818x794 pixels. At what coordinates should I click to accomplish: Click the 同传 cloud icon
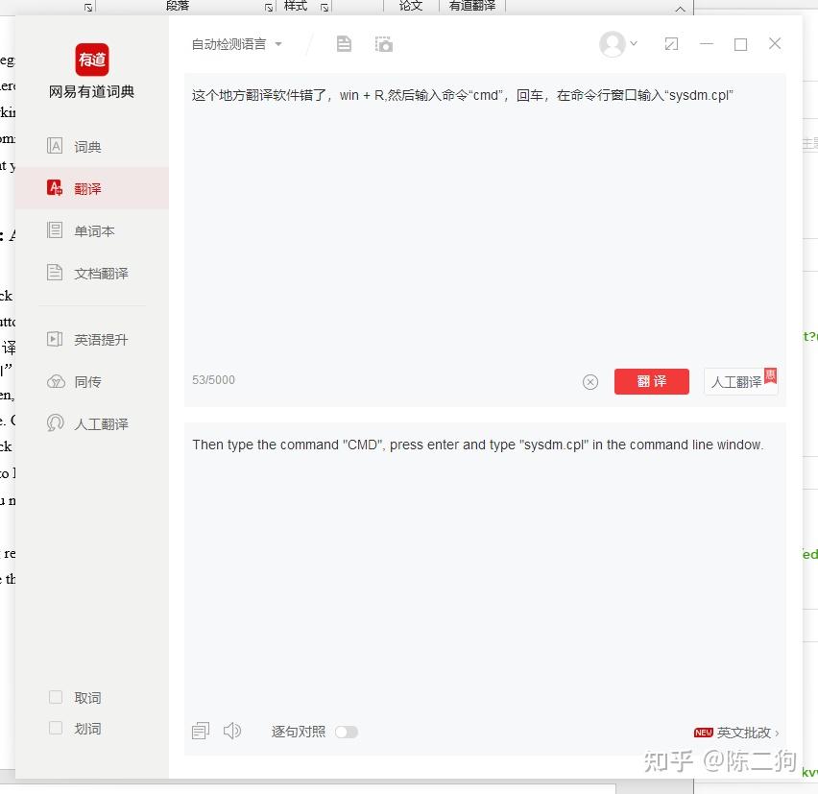tap(56, 381)
